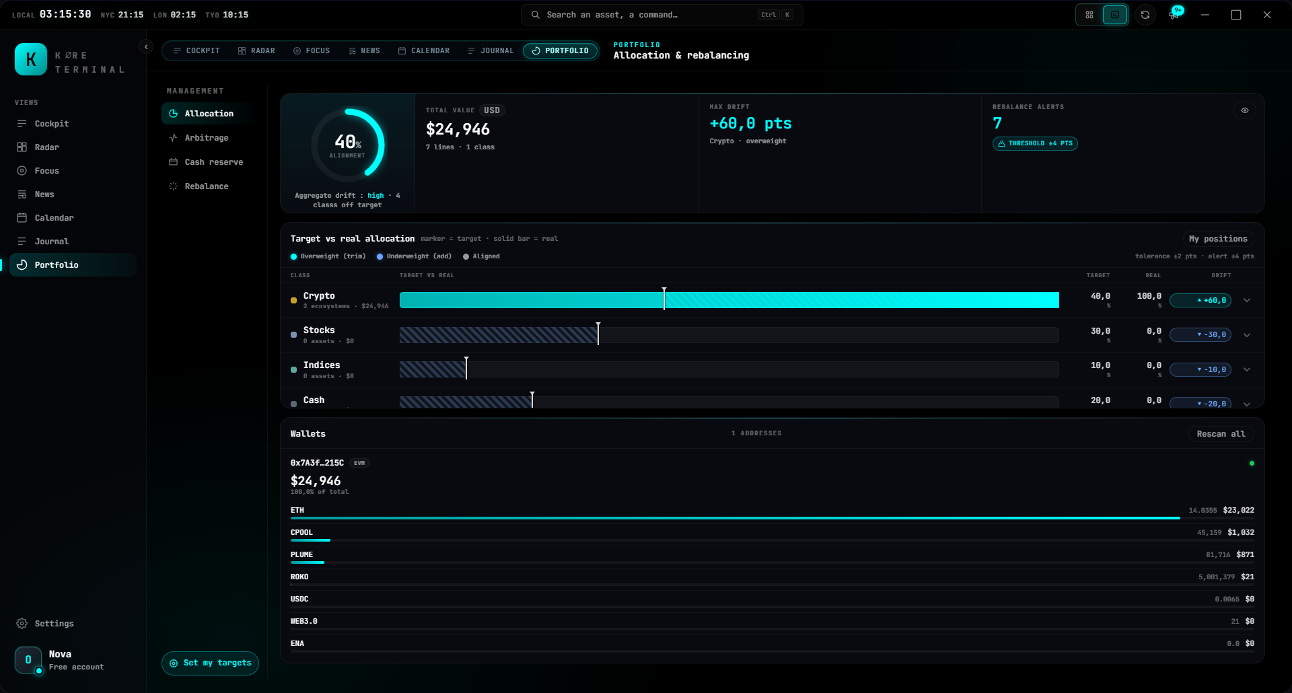Click the green wallet status dot
Screen dimensions: 1292x693
point(1252,464)
